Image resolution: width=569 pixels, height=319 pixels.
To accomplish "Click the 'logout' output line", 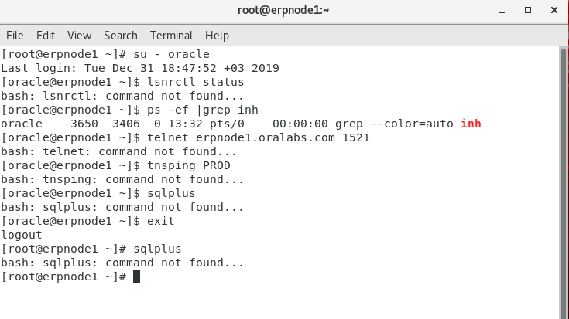I will point(22,235).
